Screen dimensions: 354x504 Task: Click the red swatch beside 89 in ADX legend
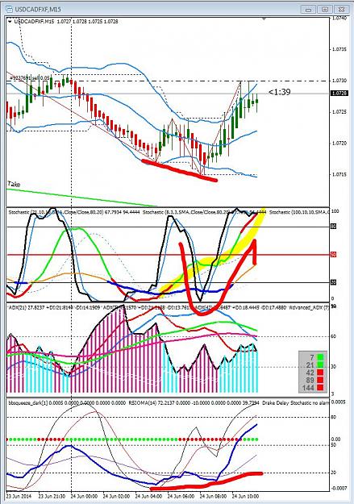tap(320, 380)
